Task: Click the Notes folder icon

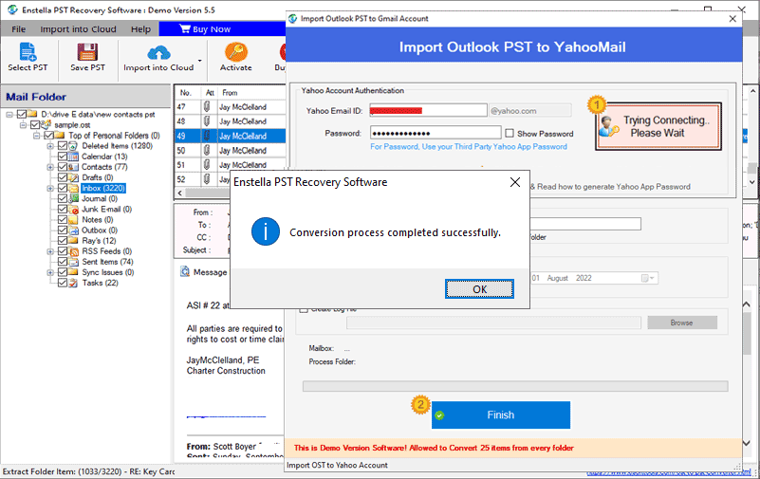Action: 73,220
